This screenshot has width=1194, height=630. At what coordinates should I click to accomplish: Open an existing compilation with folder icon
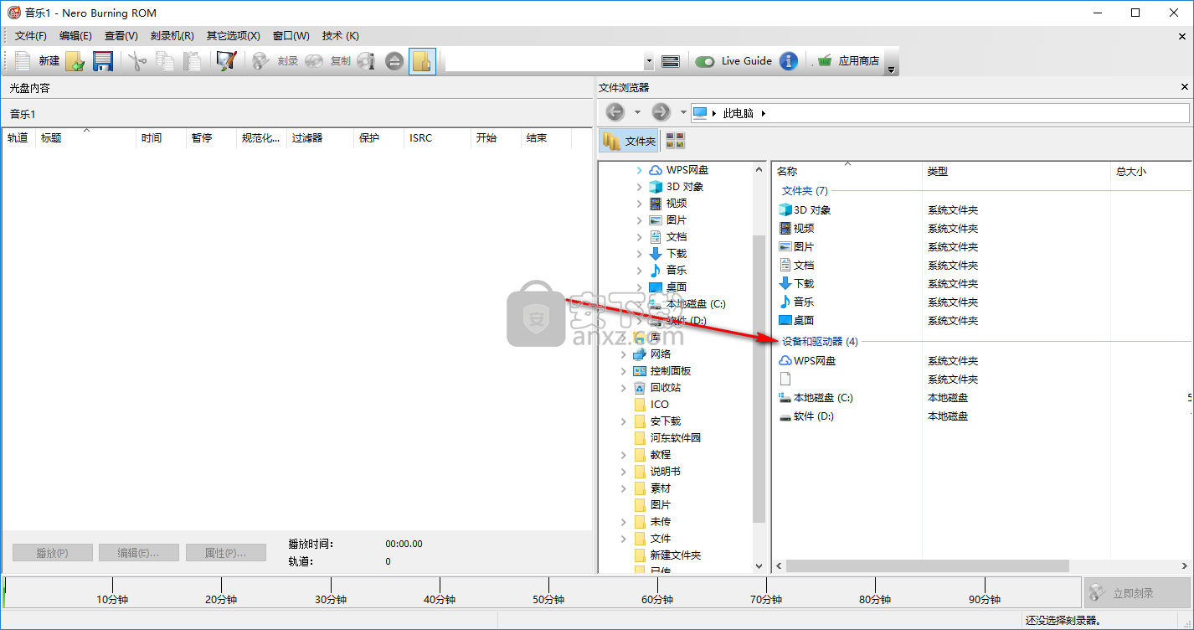(75, 60)
